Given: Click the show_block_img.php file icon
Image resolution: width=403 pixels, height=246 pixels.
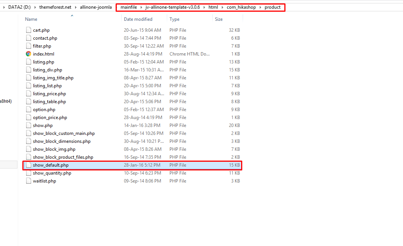Looking at the screenshot, I should point(28,149).
